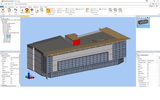Screen dimensions: 160x100
Task: Click the Zoom out magnifier icon
Action: click(x=121, y=10)
